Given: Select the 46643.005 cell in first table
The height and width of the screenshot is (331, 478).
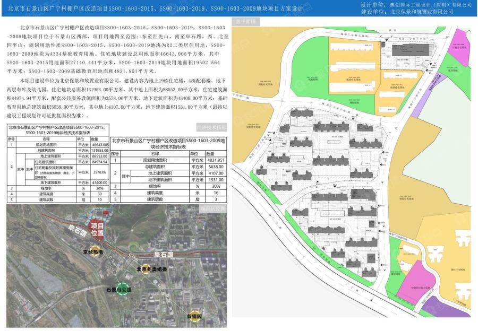Looking at the screenshot, I should click(99, 145).
